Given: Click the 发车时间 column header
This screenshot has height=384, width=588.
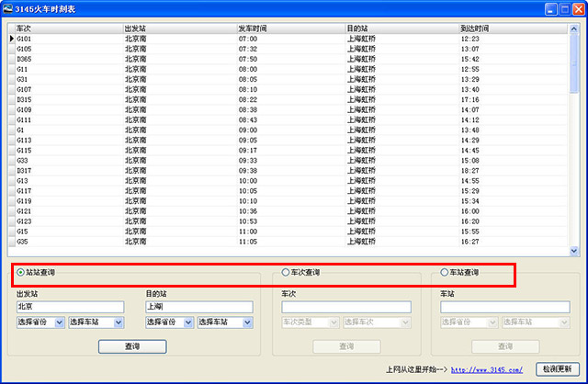Looking at the screenshot, I should [x=291, y=28].
